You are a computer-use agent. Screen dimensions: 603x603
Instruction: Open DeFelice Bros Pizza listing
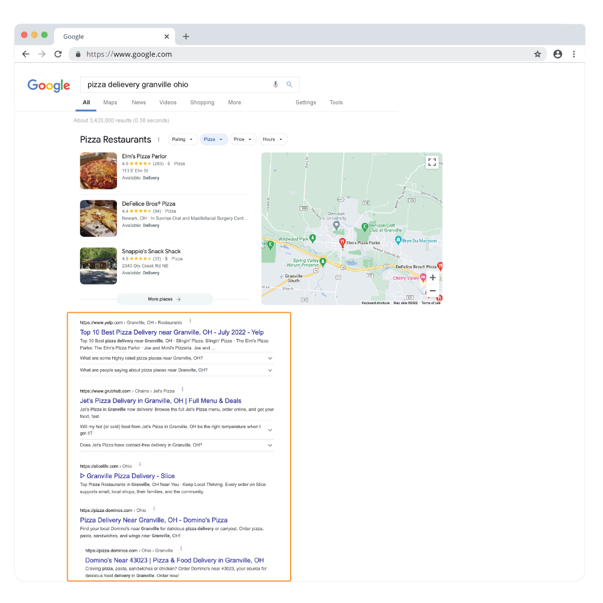[148, 204]
